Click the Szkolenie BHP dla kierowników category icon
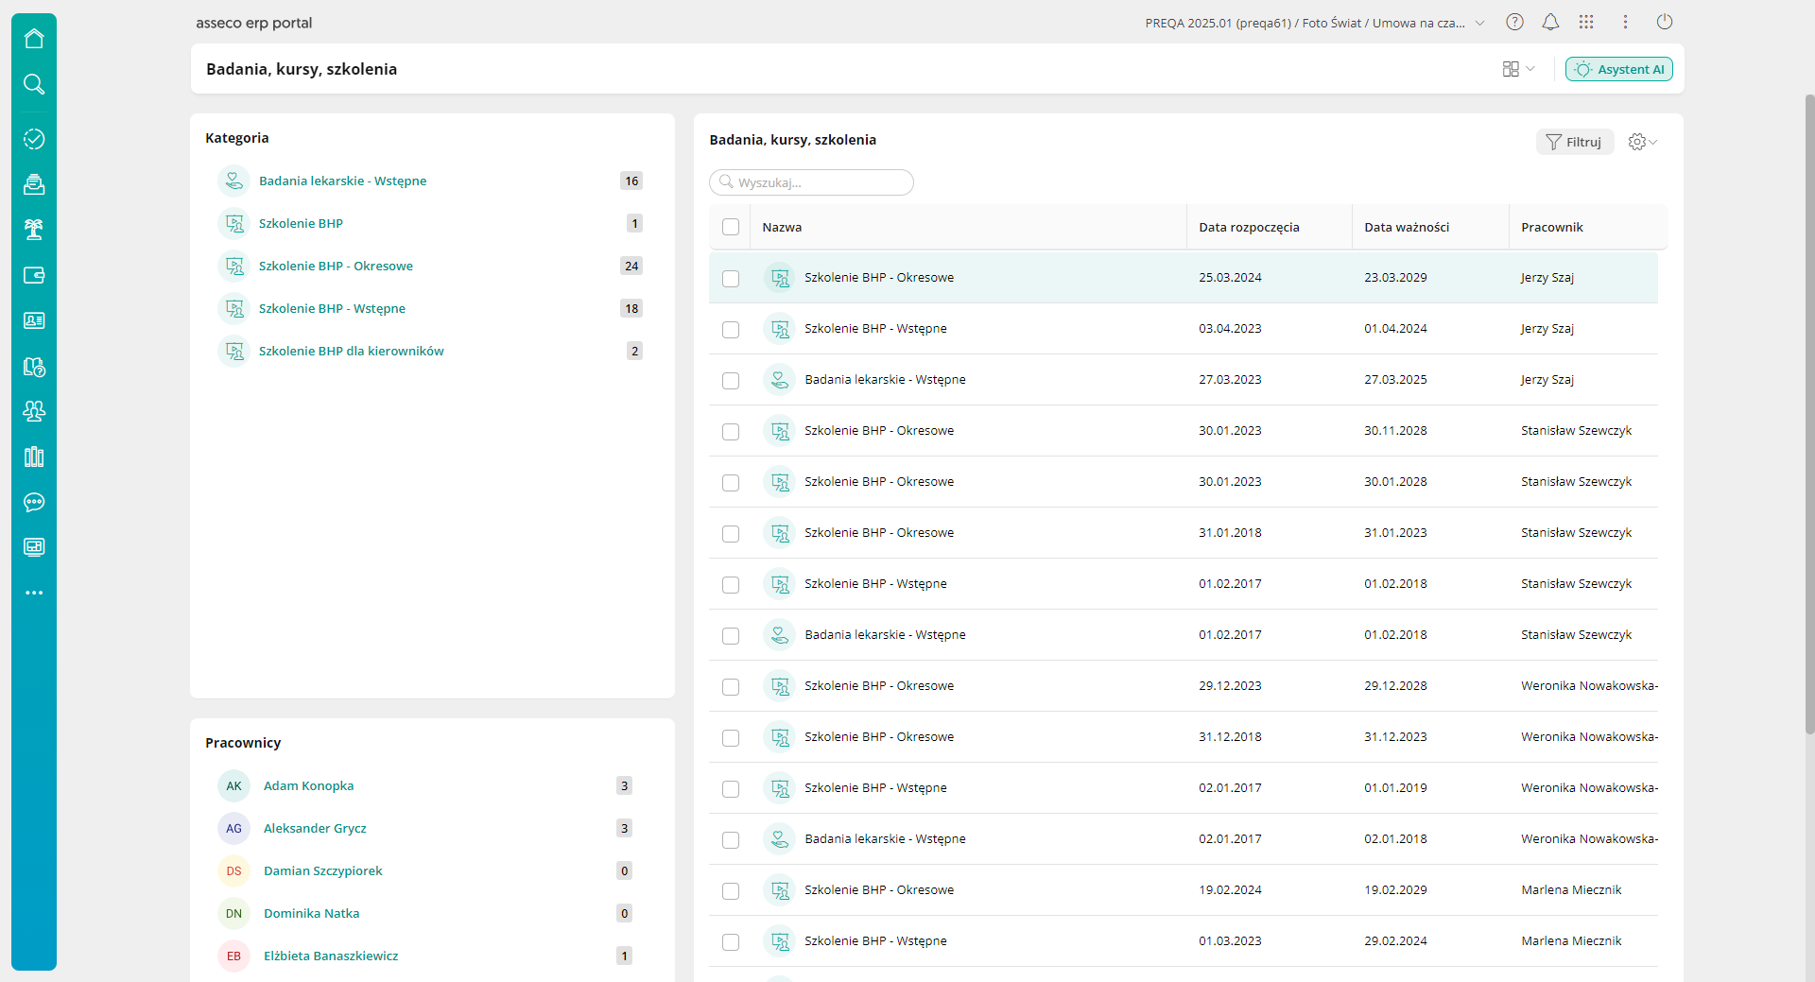The image size is (1815, 982). [233, 351]
